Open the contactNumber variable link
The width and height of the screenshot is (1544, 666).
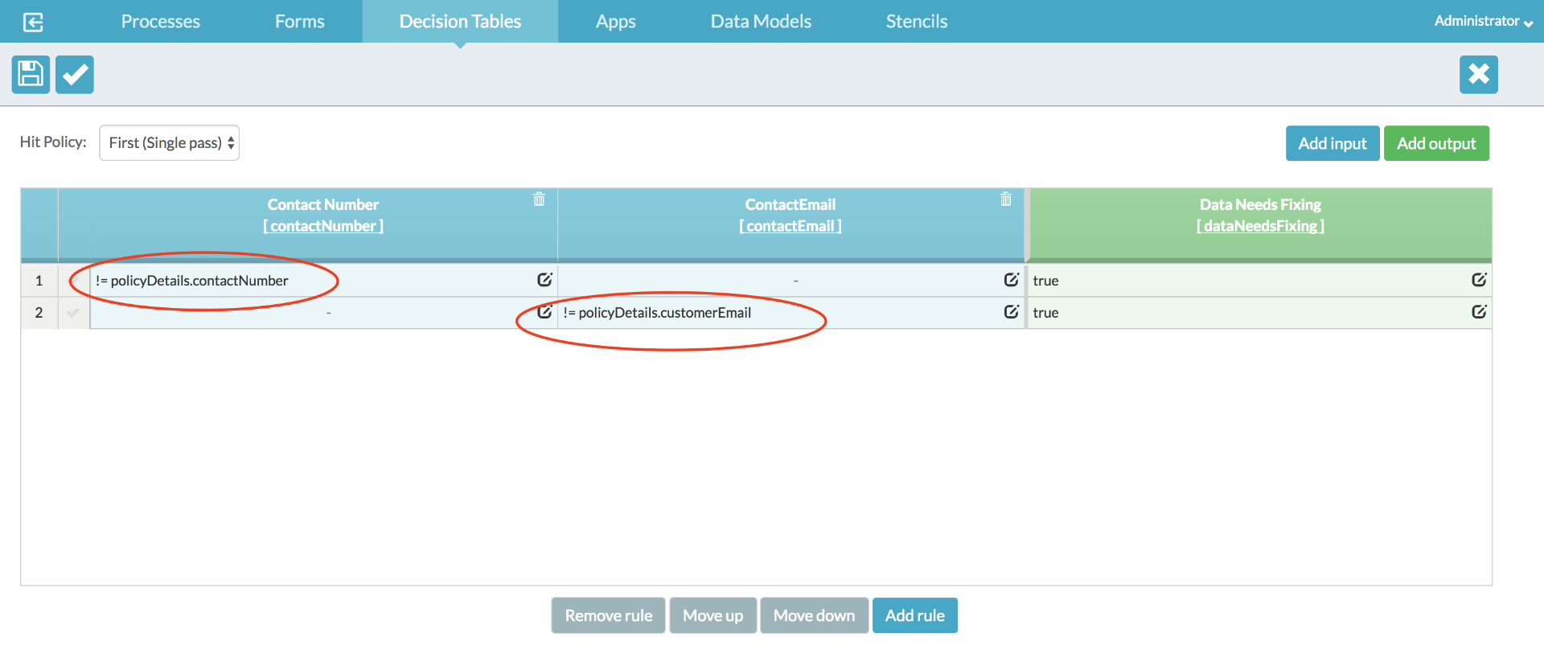[x=323, y=226]
